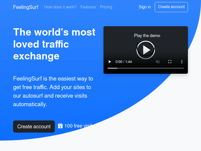
Task: Click the 0:00 / 1:44 time display
Action: [124, 62]
